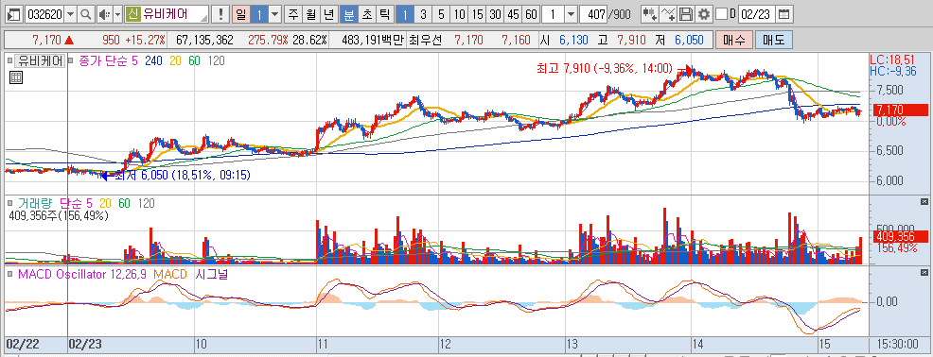Choose the 30 minute interval tab
Screen dimensions: 933x357
pos(495,14)
